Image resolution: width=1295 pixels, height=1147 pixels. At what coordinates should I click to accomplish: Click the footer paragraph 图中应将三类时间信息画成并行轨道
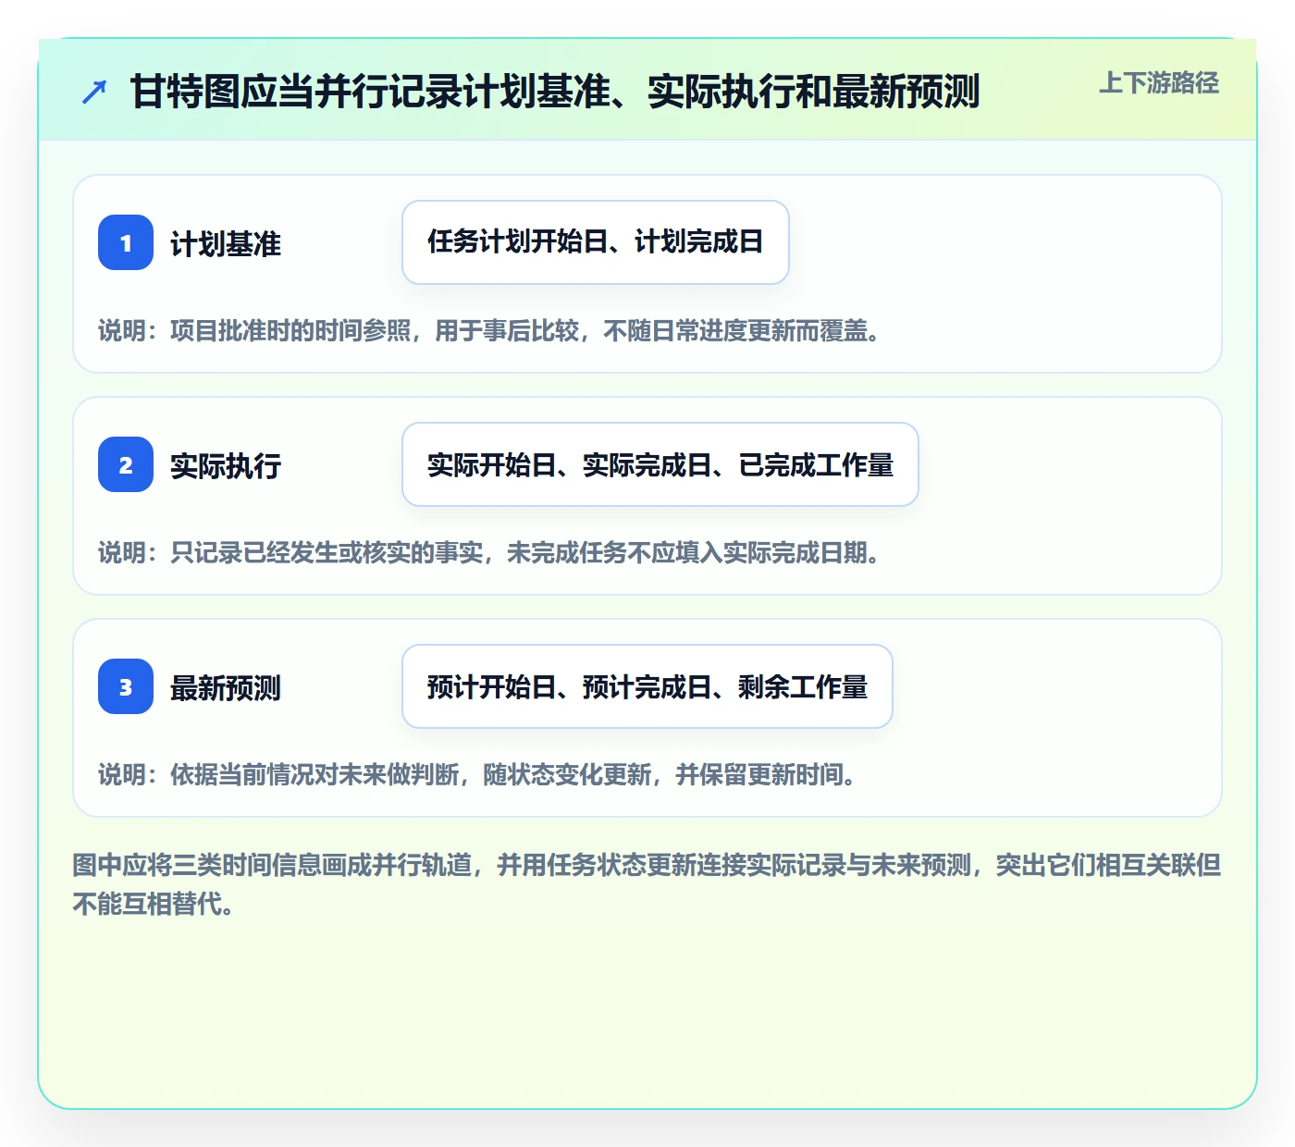647,884
